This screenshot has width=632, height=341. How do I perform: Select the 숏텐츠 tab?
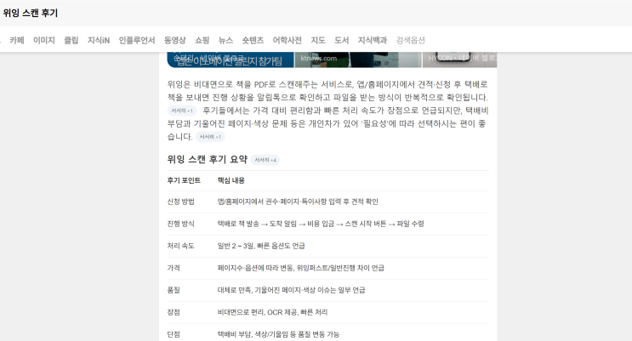[x=253, y=40]
